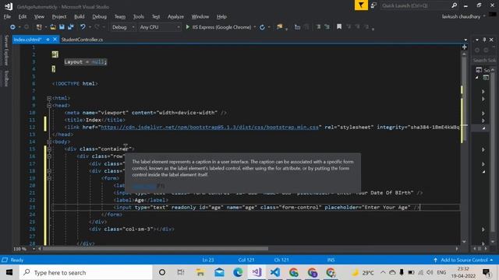Click the Navigate Backward toolbar icon
Screen dimensions: 499x280
(12, 27)
